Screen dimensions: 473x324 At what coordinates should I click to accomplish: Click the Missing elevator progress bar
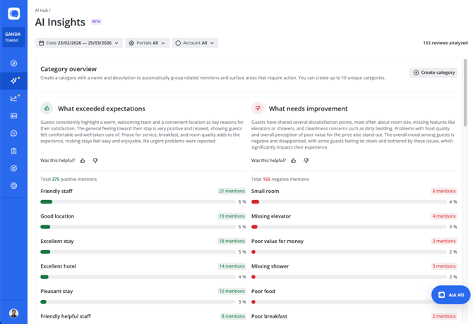[x=349, y=227]
